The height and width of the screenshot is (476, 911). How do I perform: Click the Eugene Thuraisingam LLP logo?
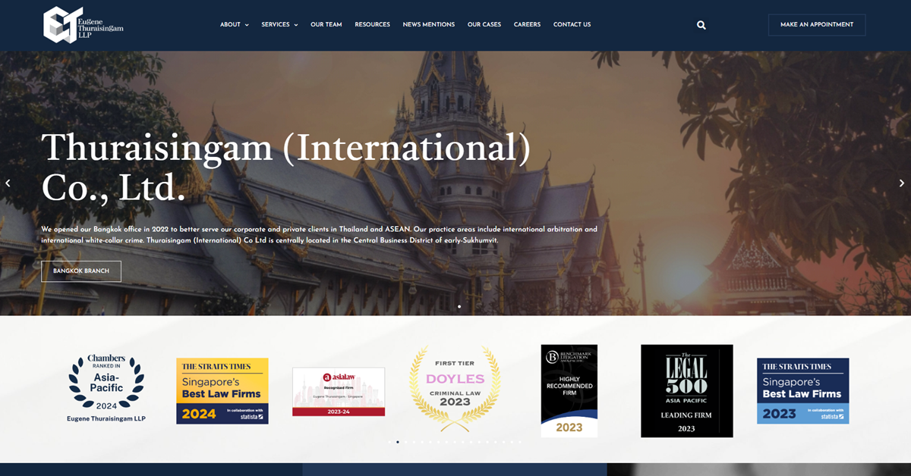click(83, 25)
